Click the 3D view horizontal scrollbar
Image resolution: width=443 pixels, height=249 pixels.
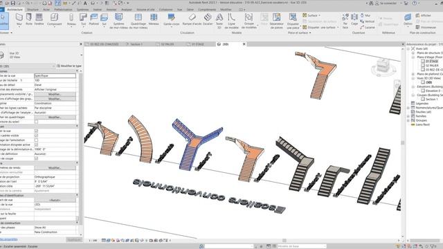[x=284, y=241]
